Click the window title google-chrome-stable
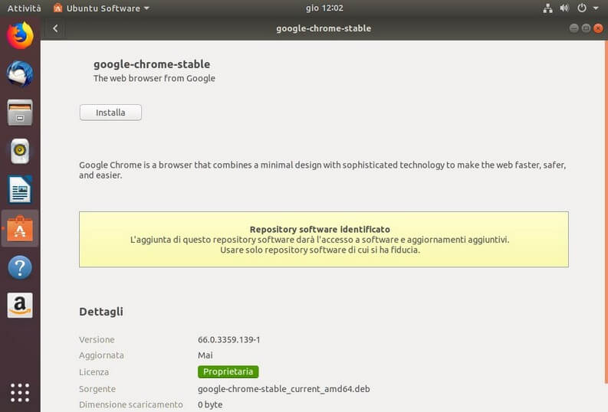The image size is (608, 412). pos(324,28)
